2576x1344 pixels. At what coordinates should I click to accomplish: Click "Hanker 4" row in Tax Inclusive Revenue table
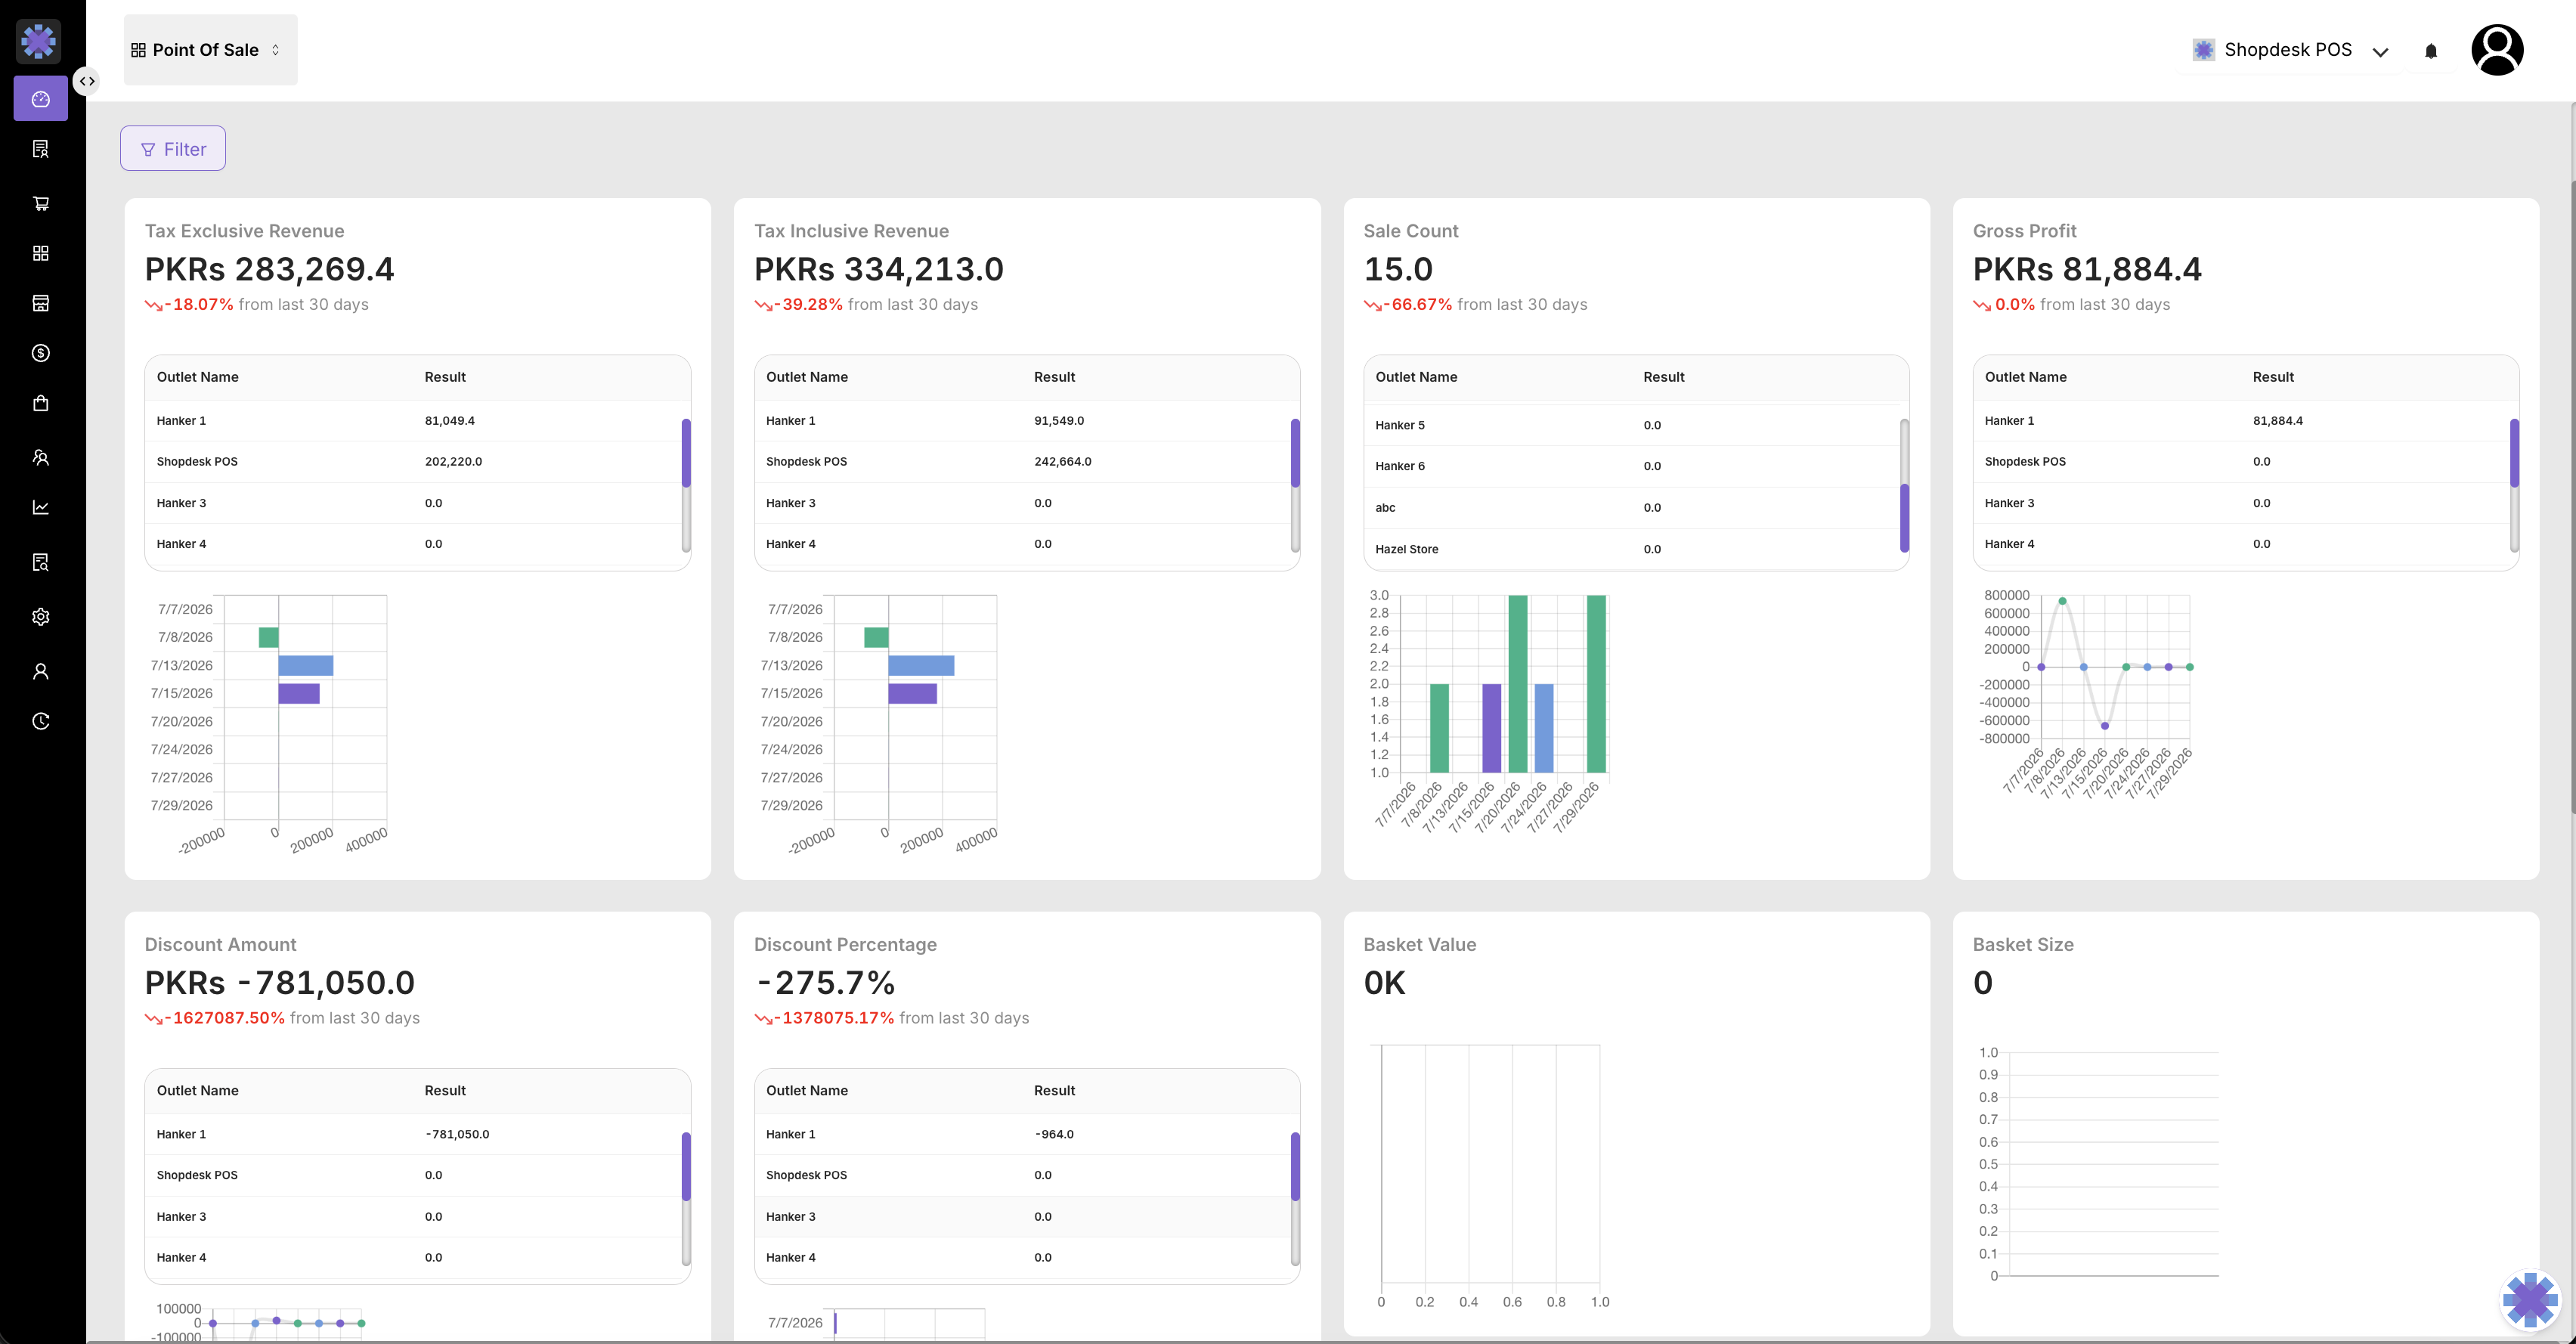click(1021, 544)
